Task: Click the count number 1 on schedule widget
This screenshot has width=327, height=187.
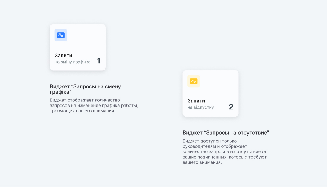Action: click(x=99, y=61)
